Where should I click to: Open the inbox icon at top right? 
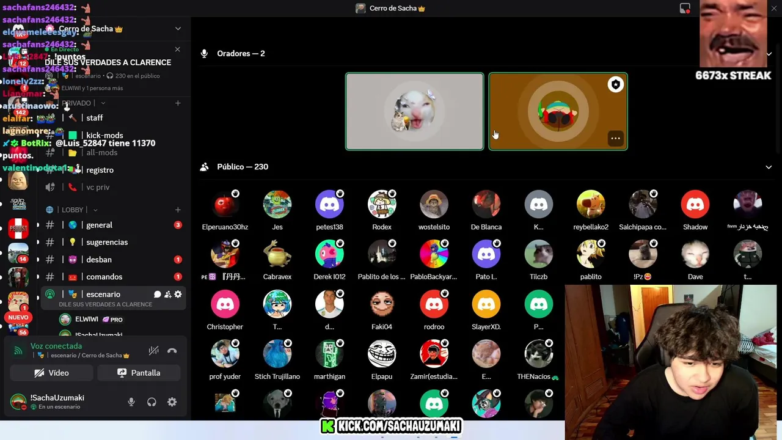685,9
